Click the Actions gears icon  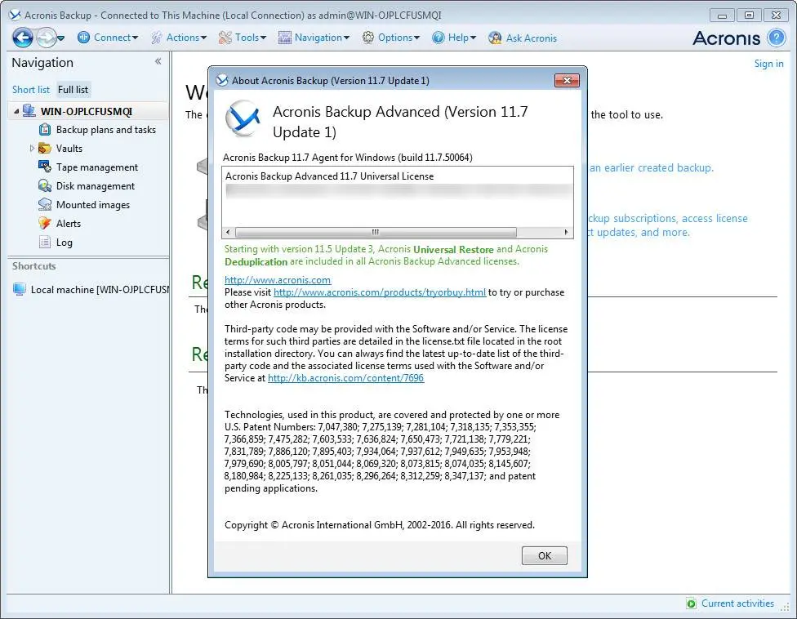[x=157, y=38]
